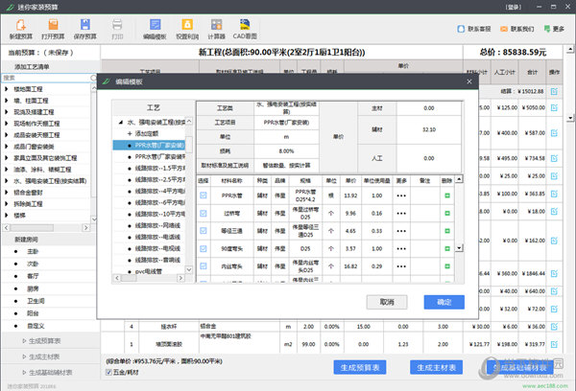Expand the 墙、柱面工程 category

[x=7, y=100]
